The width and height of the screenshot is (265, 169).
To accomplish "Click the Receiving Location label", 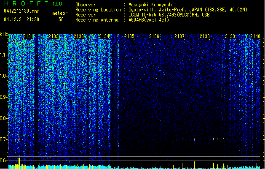I will click(98, 10).
